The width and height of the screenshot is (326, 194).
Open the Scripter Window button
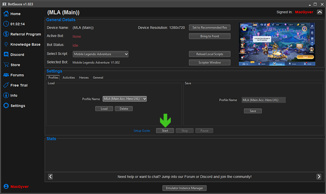point(209,62)
